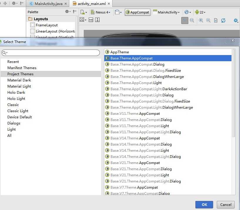
Task: Cancel the Select Theme dialog
Action: pyautogui.click(x=226, y=204)
